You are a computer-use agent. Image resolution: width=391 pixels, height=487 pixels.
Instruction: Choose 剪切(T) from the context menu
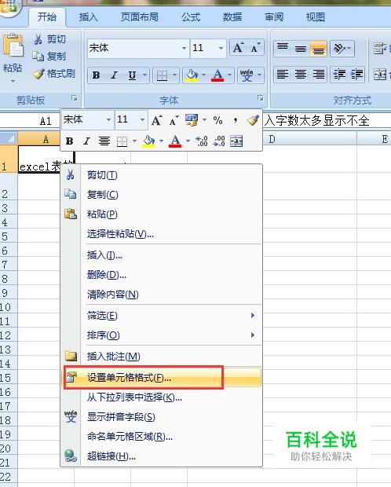coord(161,175)
